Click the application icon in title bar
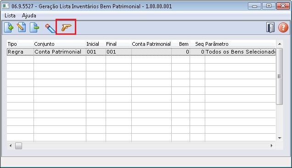 tap(6, 6)
